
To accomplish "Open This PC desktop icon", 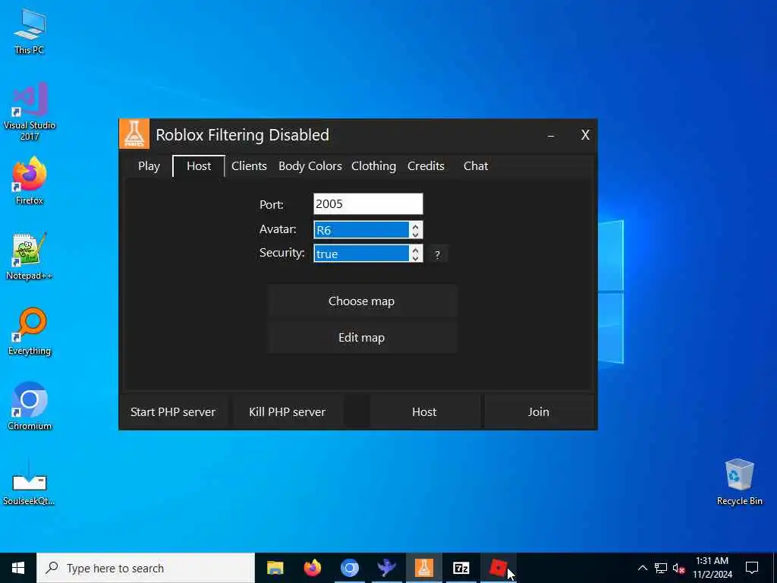I will (30, 32).
